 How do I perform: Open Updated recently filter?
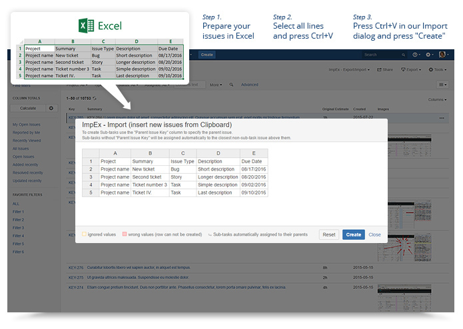coord(27,180)
